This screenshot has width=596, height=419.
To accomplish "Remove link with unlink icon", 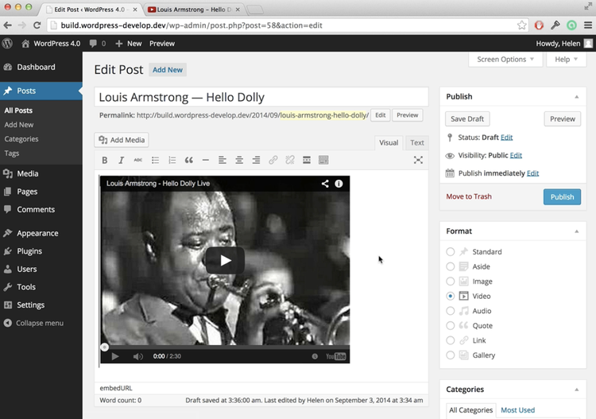I will point(290,160).
